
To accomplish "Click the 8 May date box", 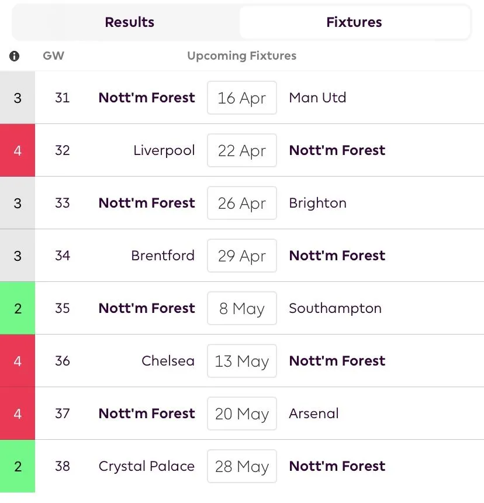I will click(x=241, y=308).
